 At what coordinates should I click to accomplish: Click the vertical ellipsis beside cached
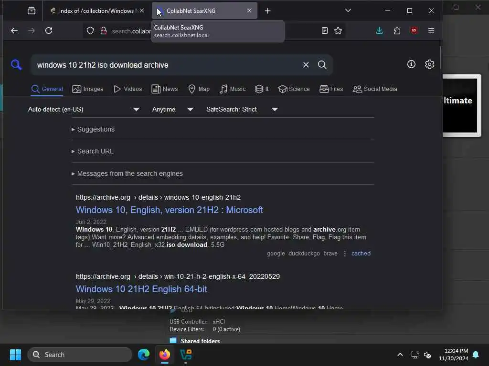pos(345,254)
